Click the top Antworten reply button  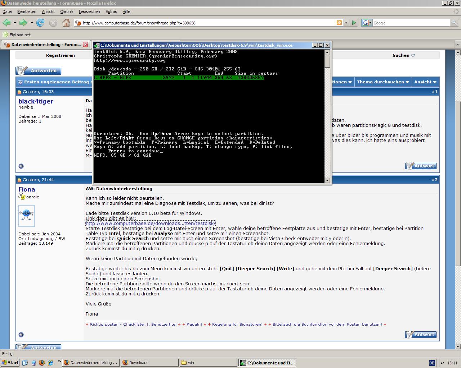(x=39, y=70)
